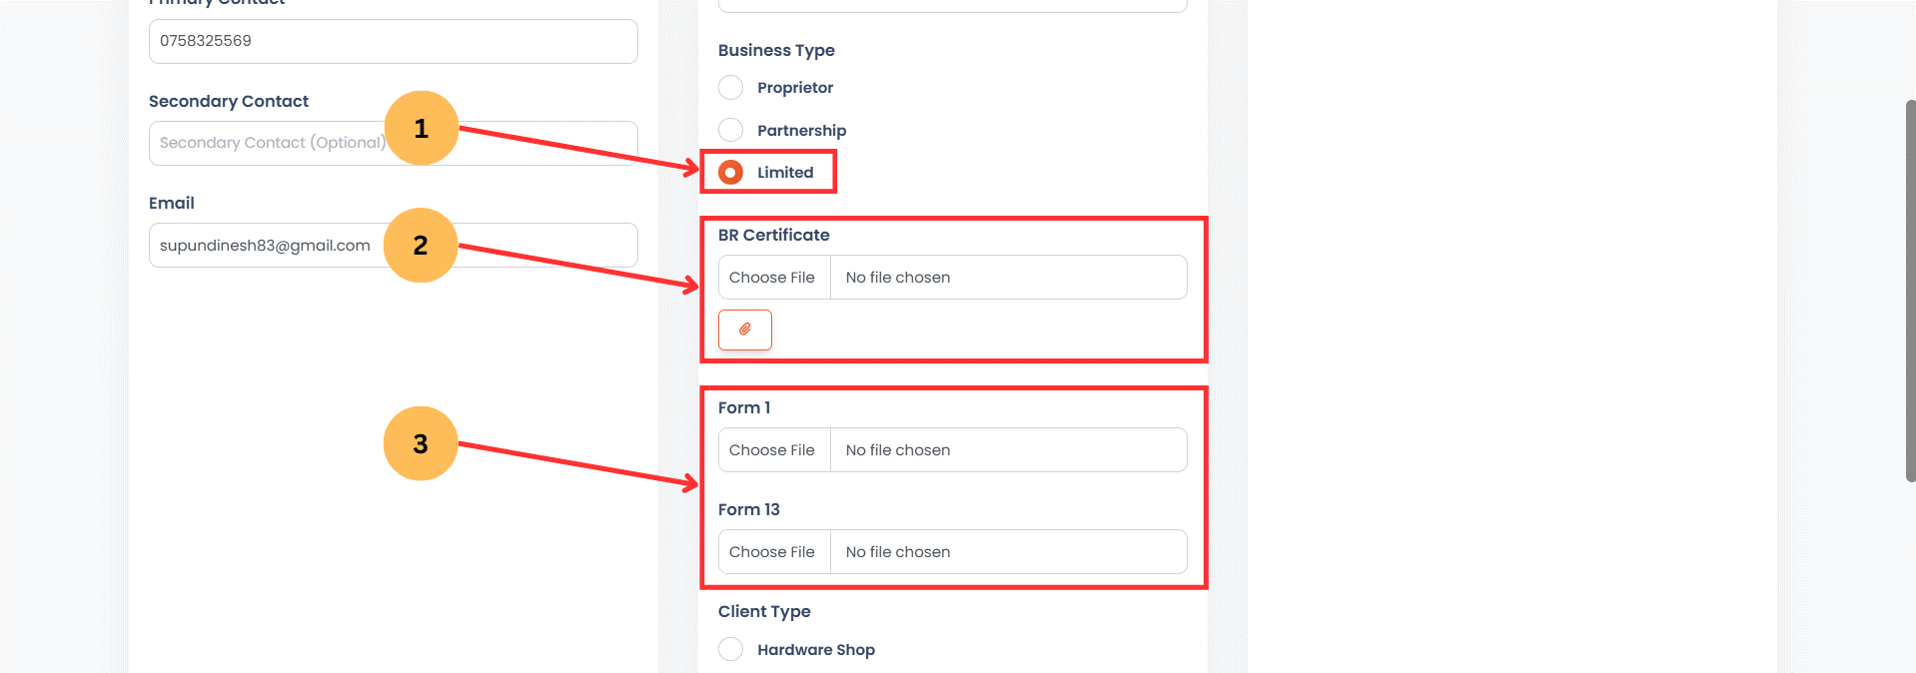Click the numbered annotation circle labeled 1

pos(421,128)
